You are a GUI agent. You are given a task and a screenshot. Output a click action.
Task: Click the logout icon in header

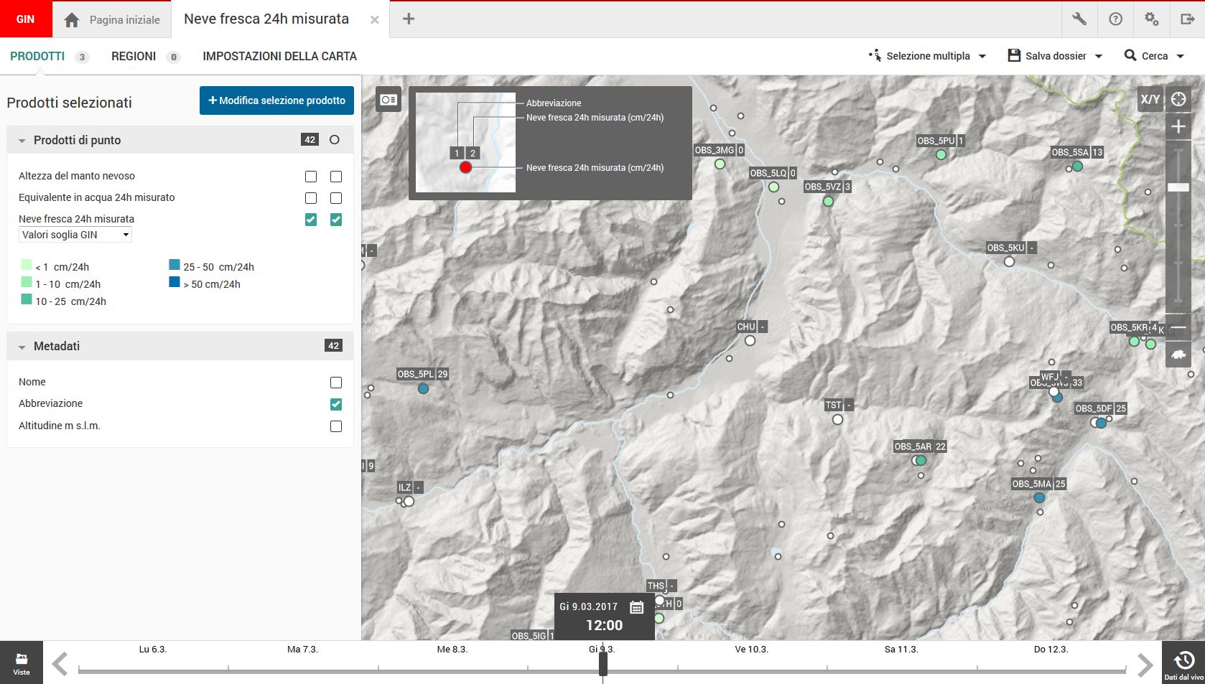[x=1187, y=19]
